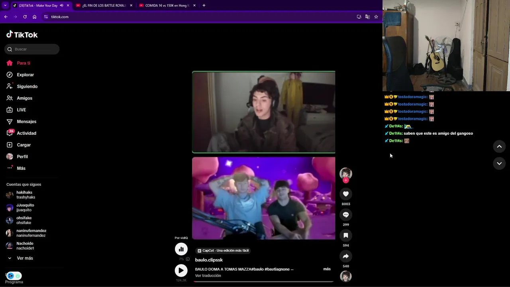
Task: Click the search magnifier icon
Action: click(x=10, y=49)
